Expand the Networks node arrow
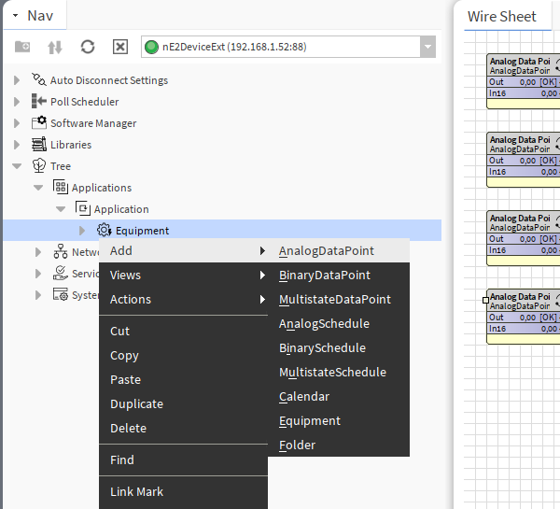The height and width of the screenshot is (509, 560). point(38,252)
